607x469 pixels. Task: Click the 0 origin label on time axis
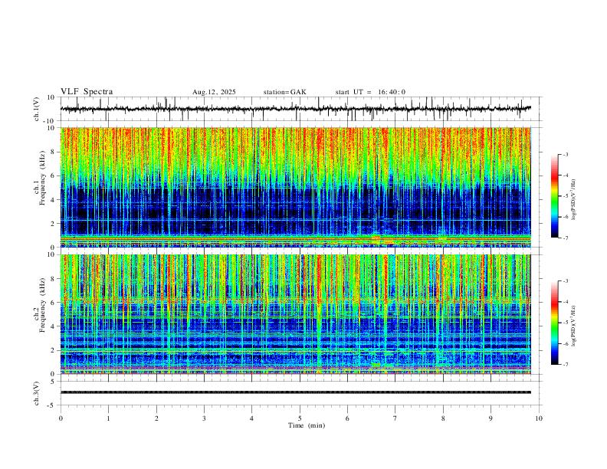point(61,418)
